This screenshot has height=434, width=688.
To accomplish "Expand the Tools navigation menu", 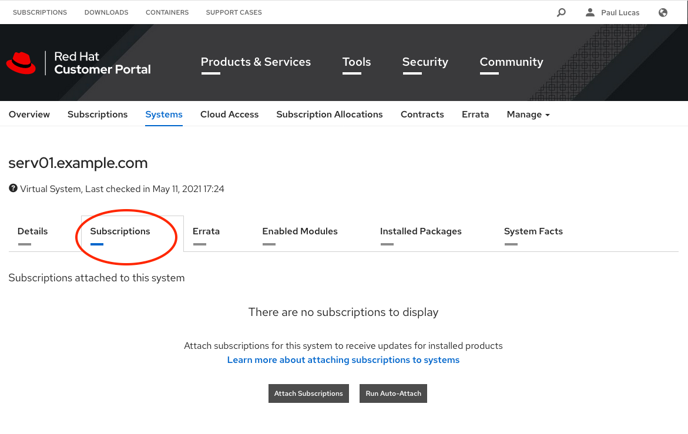I will coord(357,62).
